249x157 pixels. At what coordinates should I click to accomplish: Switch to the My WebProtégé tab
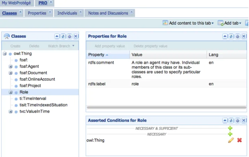click(x=16, y=3)
